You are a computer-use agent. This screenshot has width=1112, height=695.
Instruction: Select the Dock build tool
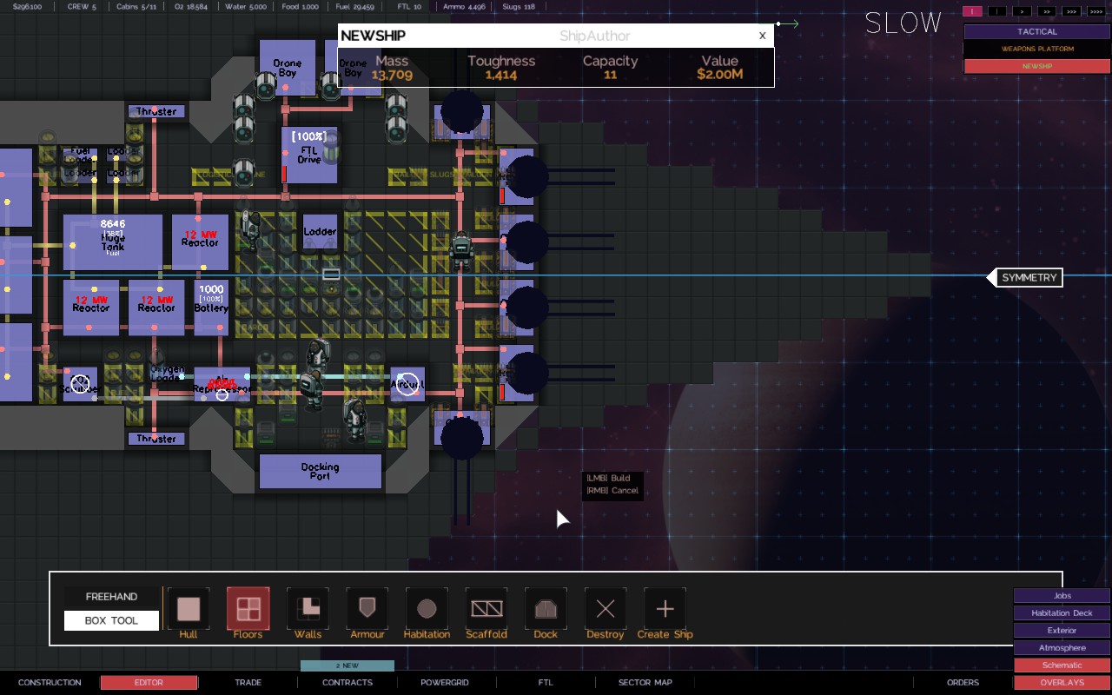[x=546, y=609]
